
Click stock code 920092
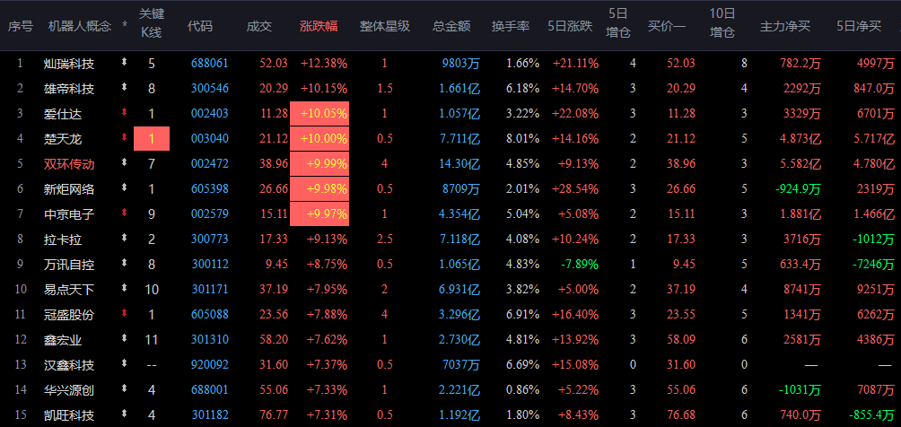coord(210,365)
